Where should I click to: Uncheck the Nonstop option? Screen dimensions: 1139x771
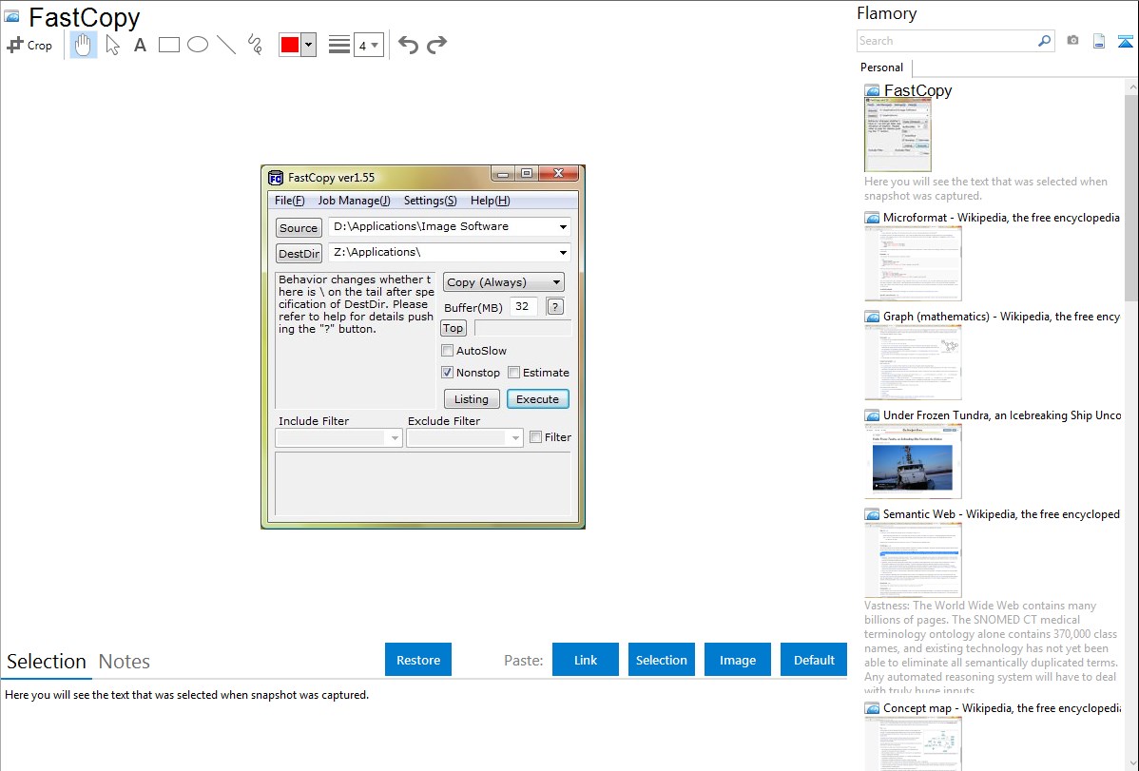(x=448, y=373)
